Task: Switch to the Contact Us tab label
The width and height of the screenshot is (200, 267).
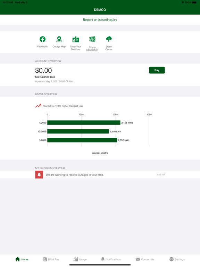Action: tap(148, 259)
